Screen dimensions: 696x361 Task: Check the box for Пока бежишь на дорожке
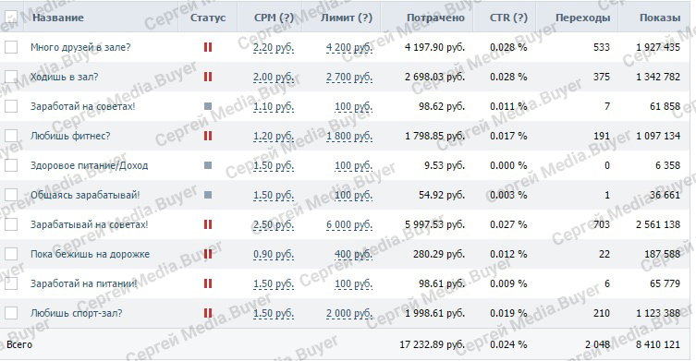[x=11, y=254]
